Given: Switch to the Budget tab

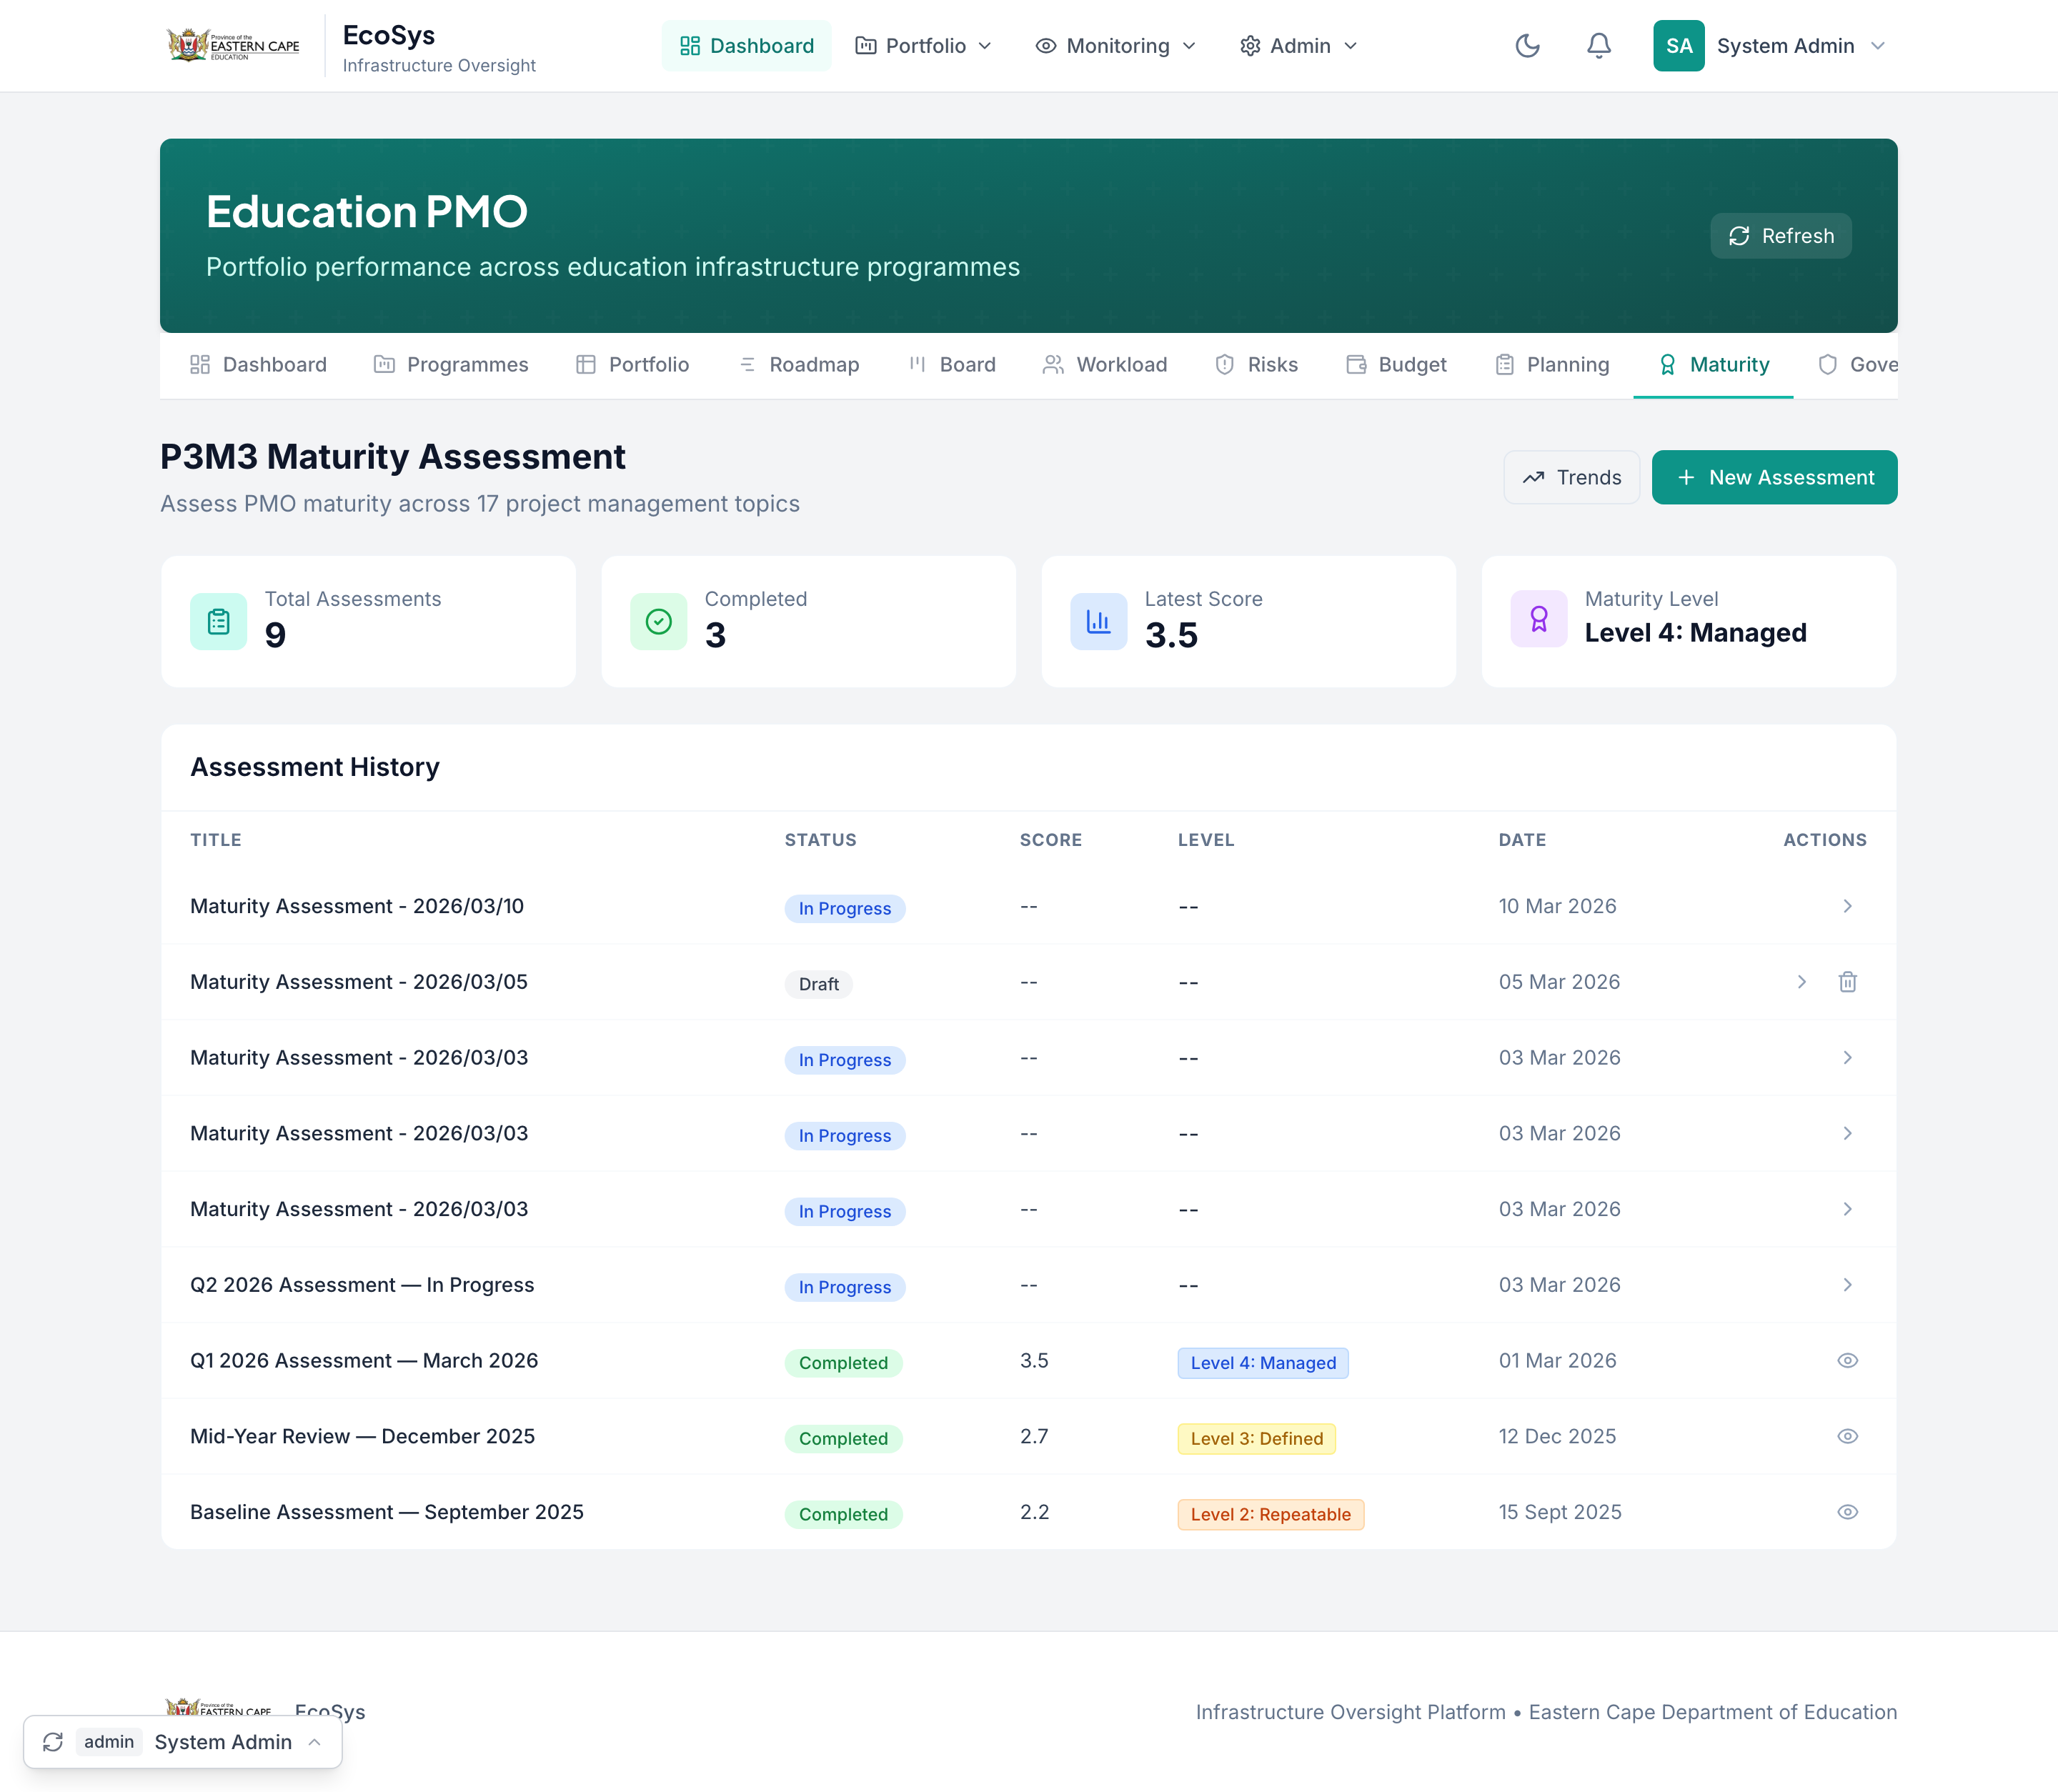Looking at the screenshot, I should pos(1396,365).
